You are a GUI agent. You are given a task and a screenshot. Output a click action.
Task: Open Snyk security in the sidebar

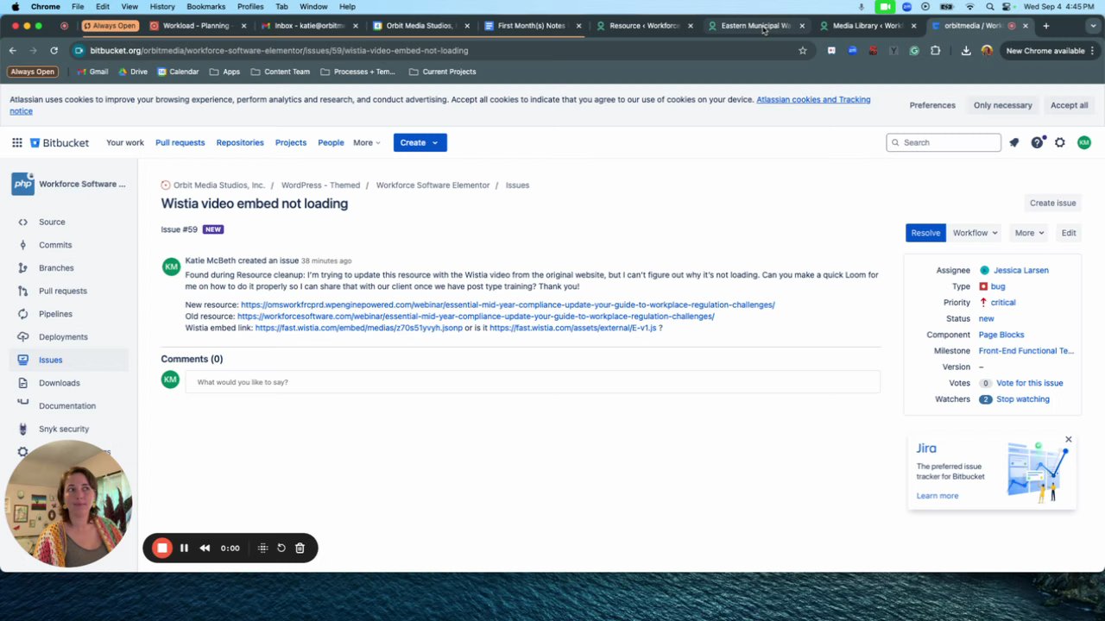[64, 429]
